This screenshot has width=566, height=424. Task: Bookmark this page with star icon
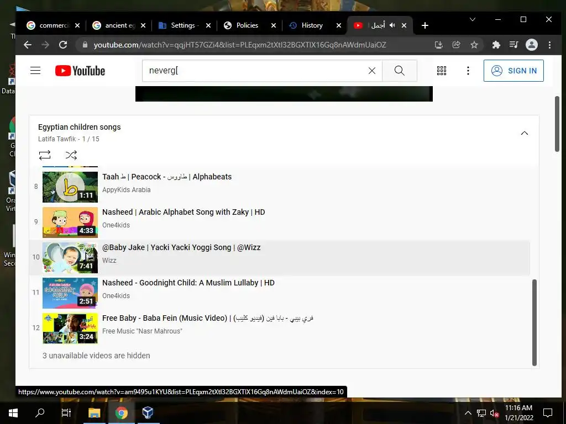pos(474,45)
